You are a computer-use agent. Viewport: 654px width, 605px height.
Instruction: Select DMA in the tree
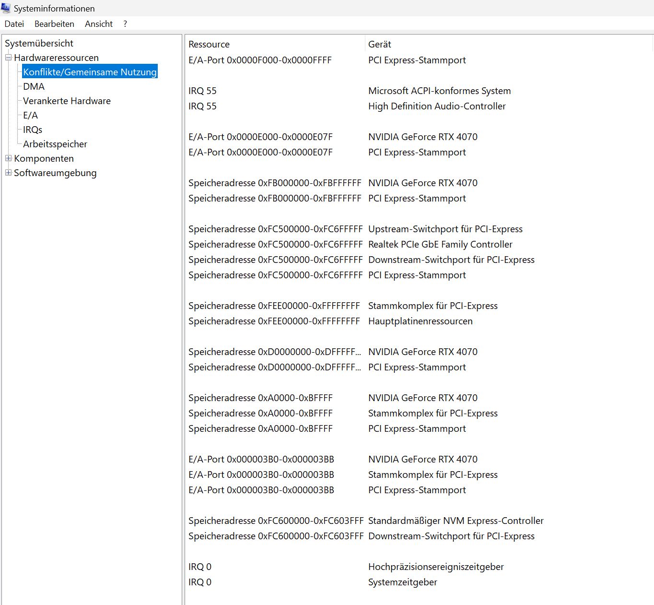coord(34,86)
